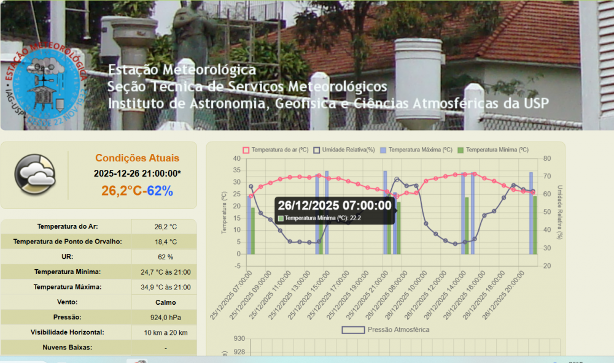Toggle the Temperatura do ar (ºC) legend label
Screen dimensions: 614x363
click(x=279, y=150)
